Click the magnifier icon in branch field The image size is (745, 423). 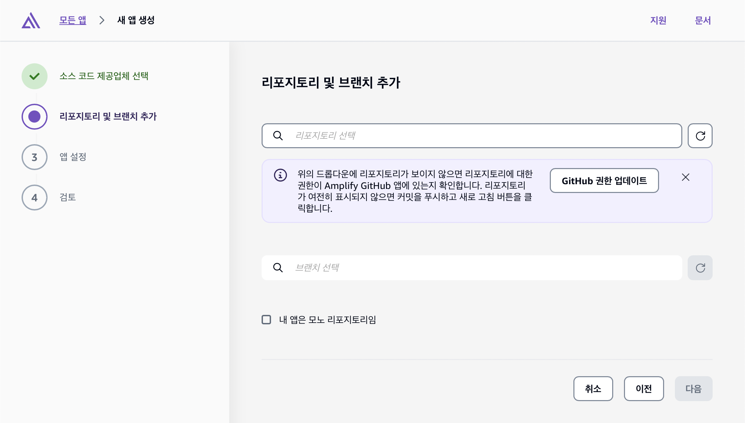point(278,268)
